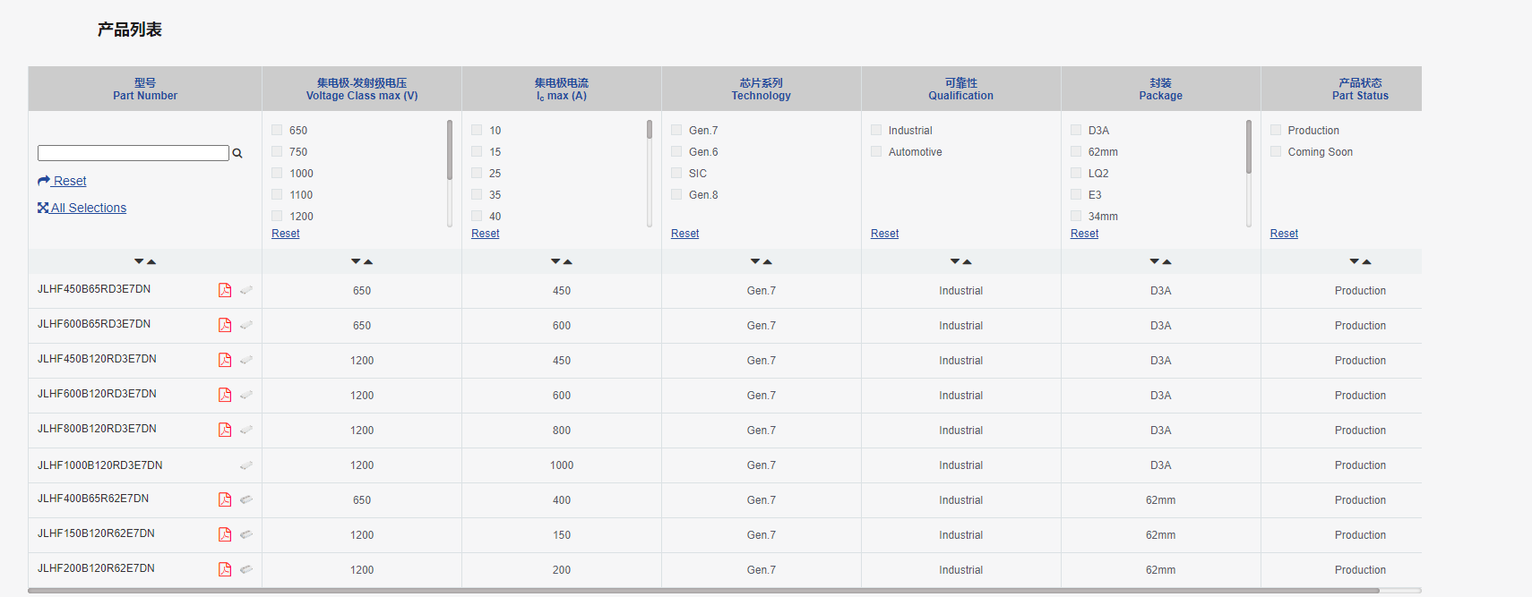Click the search magnifier icon beside part number field
This screenshot has height=597, width=1532.
click(237, 153)
